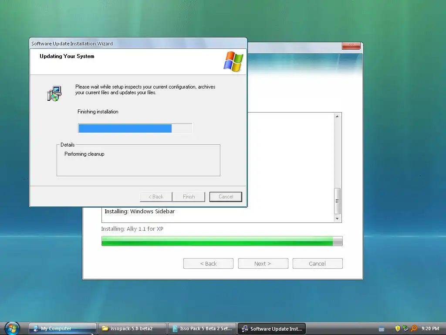Click the install log scrollbar up arrow
Image resolution: width=446 pixels, height=335 pixels.
(337, 116)
